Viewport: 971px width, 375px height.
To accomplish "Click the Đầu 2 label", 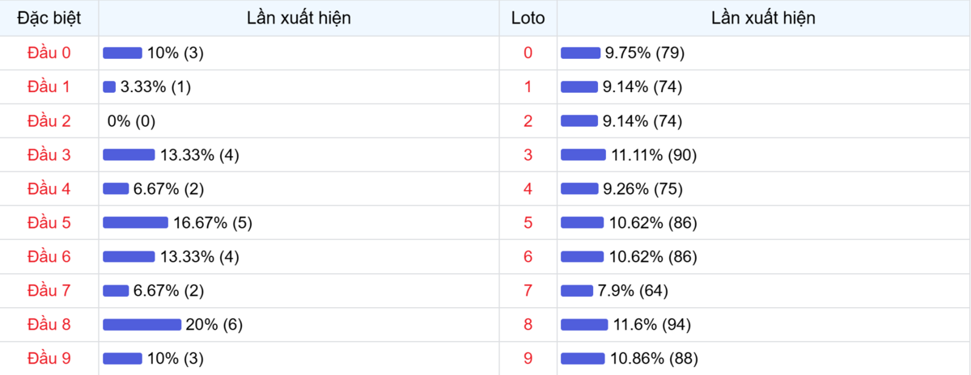I will click(x=49, y=120).
